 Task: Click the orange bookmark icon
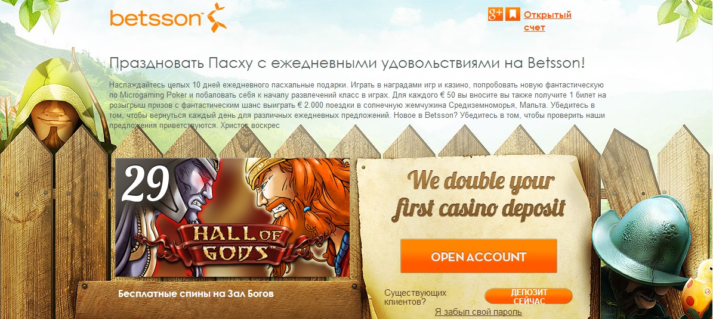pyautogui.click(x=513, y=14)
